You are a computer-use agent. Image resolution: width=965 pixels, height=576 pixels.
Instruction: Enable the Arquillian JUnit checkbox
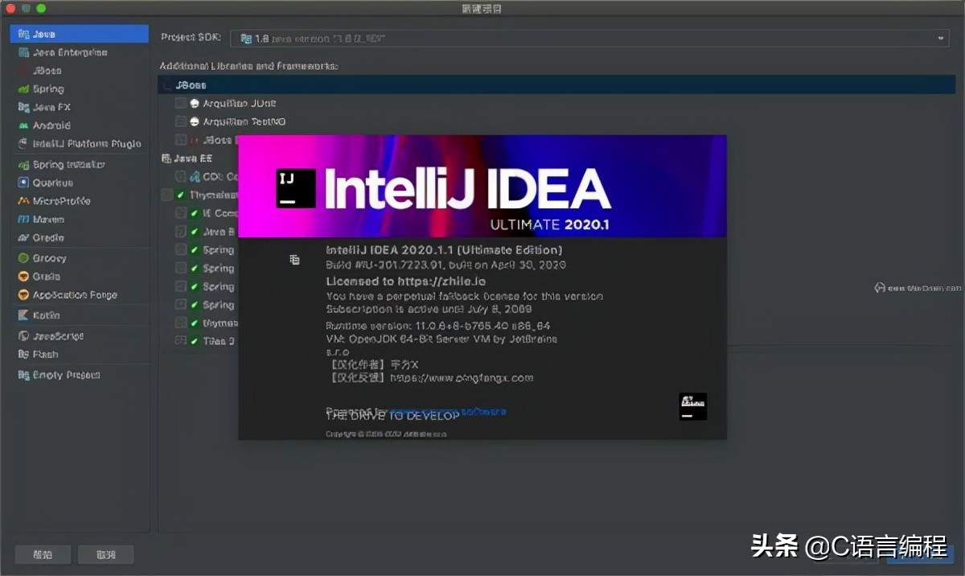(181, 104)
